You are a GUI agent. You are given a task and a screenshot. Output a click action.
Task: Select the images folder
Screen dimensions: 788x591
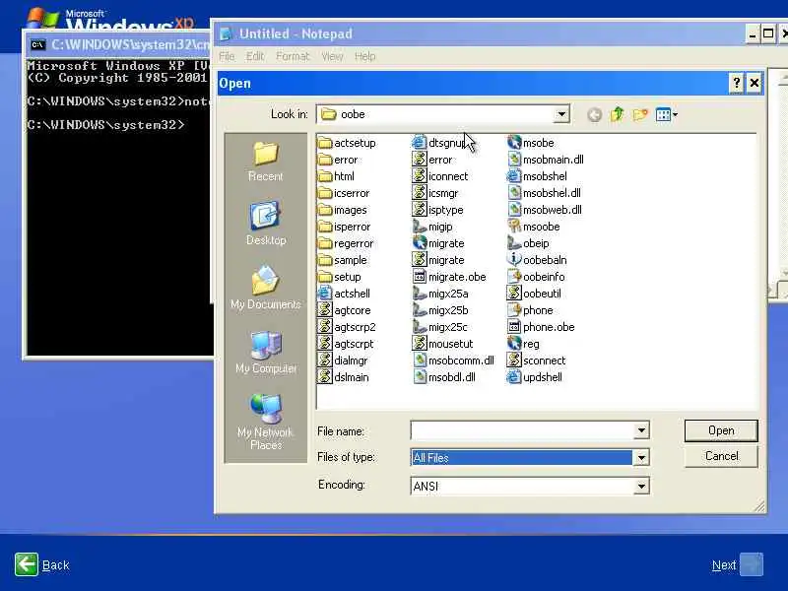tap(343, 210)
